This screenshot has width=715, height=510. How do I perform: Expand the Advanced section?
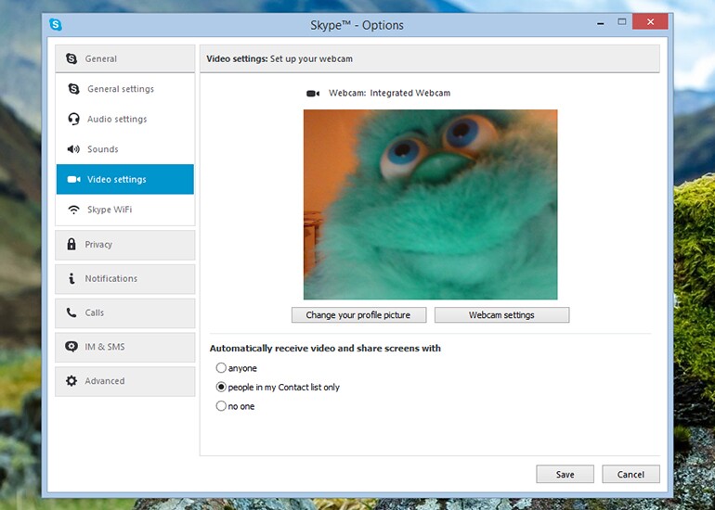(x=125, y=381)
